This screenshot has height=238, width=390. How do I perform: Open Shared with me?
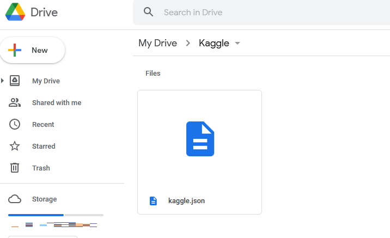[57, 102]
